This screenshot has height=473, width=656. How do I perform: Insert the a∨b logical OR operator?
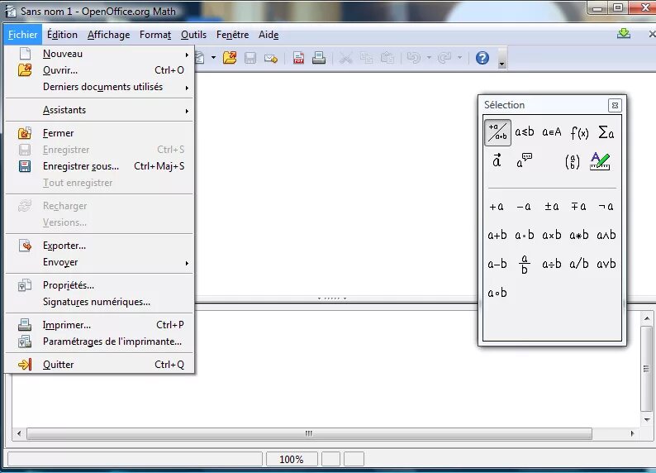tap(606, 264)
